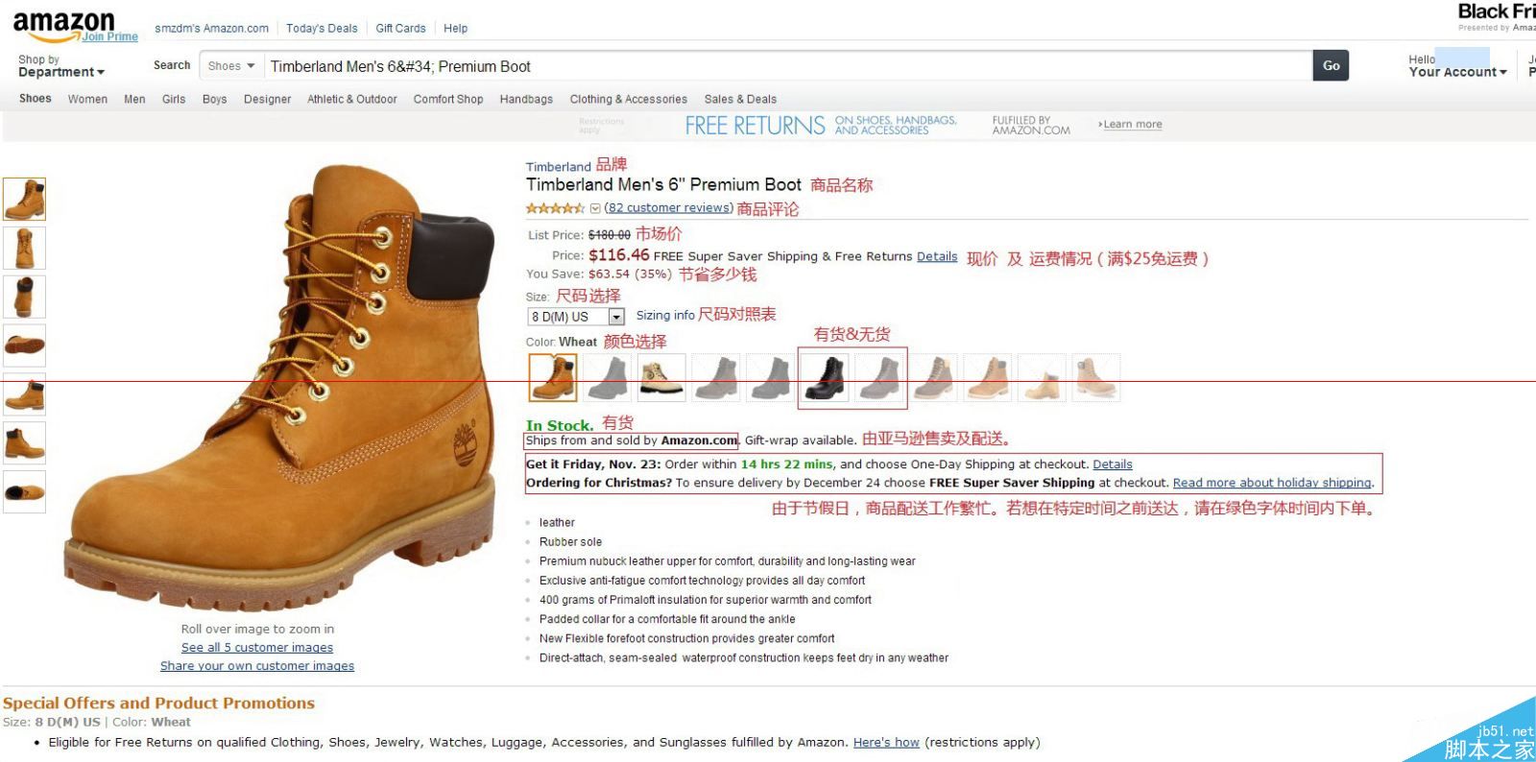Viewport: 1536px width, 762px height.
Task: Click into the search text field
Action: pos(787,66)
